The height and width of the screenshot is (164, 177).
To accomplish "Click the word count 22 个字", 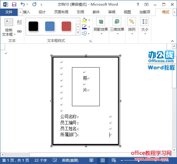I will tap(41, 160).
